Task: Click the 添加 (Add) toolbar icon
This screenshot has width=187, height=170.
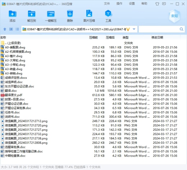Action: (12, 14)
